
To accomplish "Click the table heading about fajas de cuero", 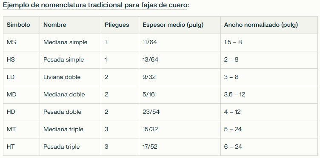I will [x=96, y=5].
